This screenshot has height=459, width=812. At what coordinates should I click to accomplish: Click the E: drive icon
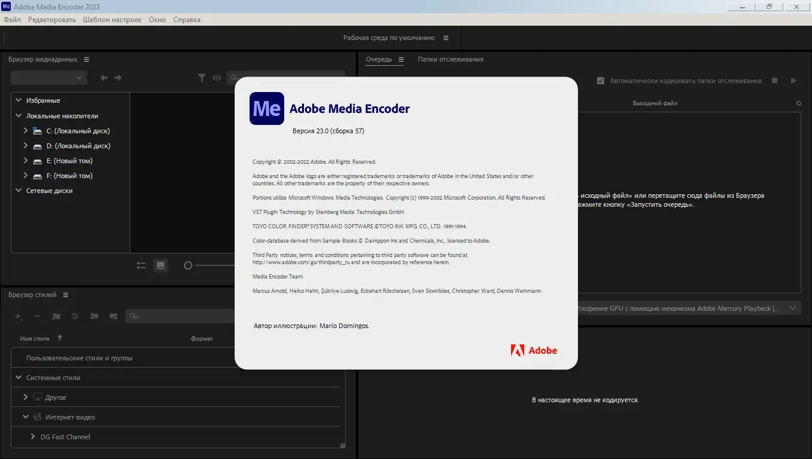pyautogui.click(x=37, y=161)
